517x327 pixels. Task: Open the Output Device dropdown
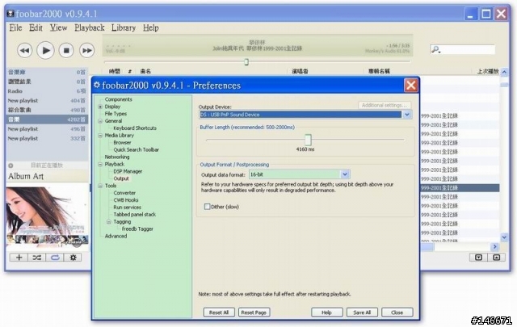click(407, 115)
